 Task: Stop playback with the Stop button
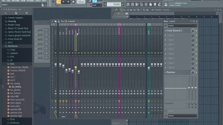click(x=68, y=2)
